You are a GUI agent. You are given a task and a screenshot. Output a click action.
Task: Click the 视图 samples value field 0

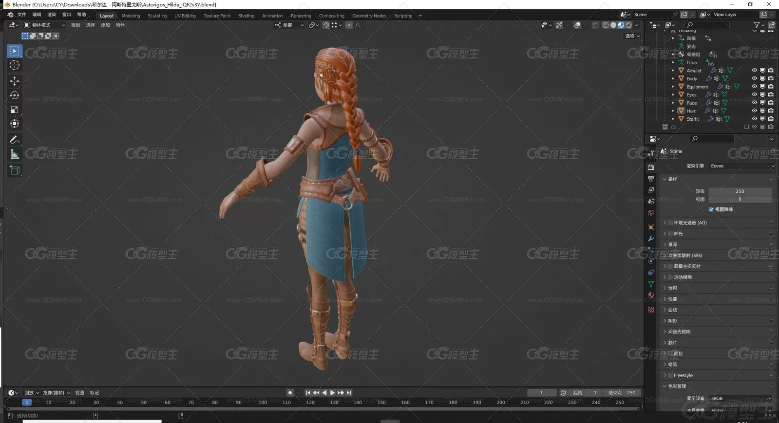click(x=740, y=199)
